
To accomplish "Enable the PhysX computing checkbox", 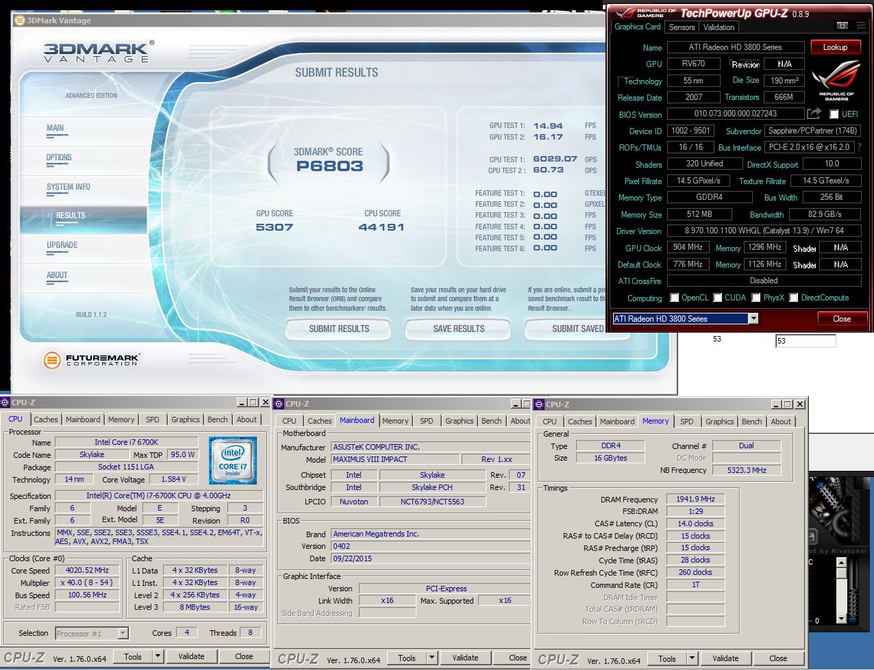I will click(756, 298).
